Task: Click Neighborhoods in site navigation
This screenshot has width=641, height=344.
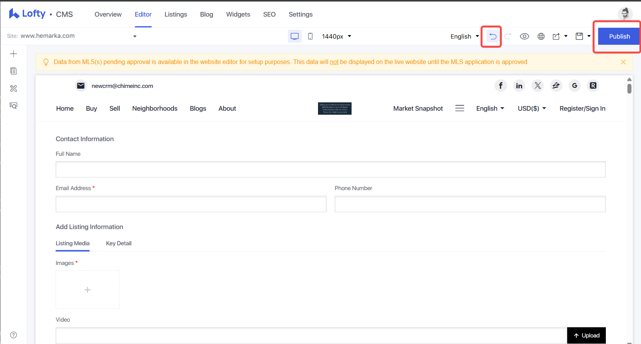Action: [x=155, y=108]
